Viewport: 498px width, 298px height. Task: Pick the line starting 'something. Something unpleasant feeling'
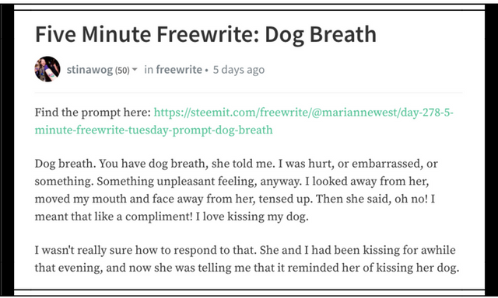[x=232, y=182]
